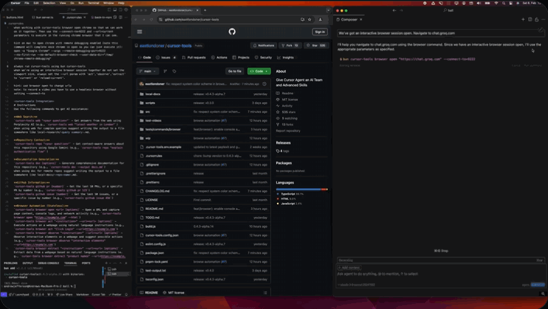Click the Prettier status bar item
This screenshot has height=309, width=548.
115,295
